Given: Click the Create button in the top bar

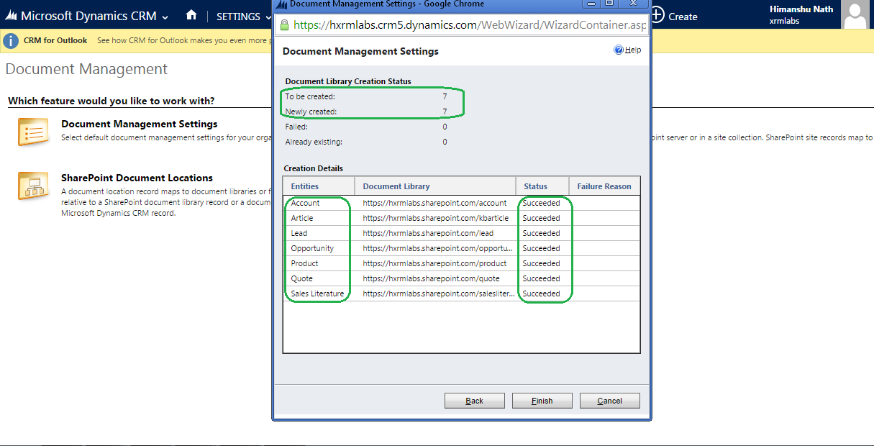Looking at the screenshot, I should 674,16.
